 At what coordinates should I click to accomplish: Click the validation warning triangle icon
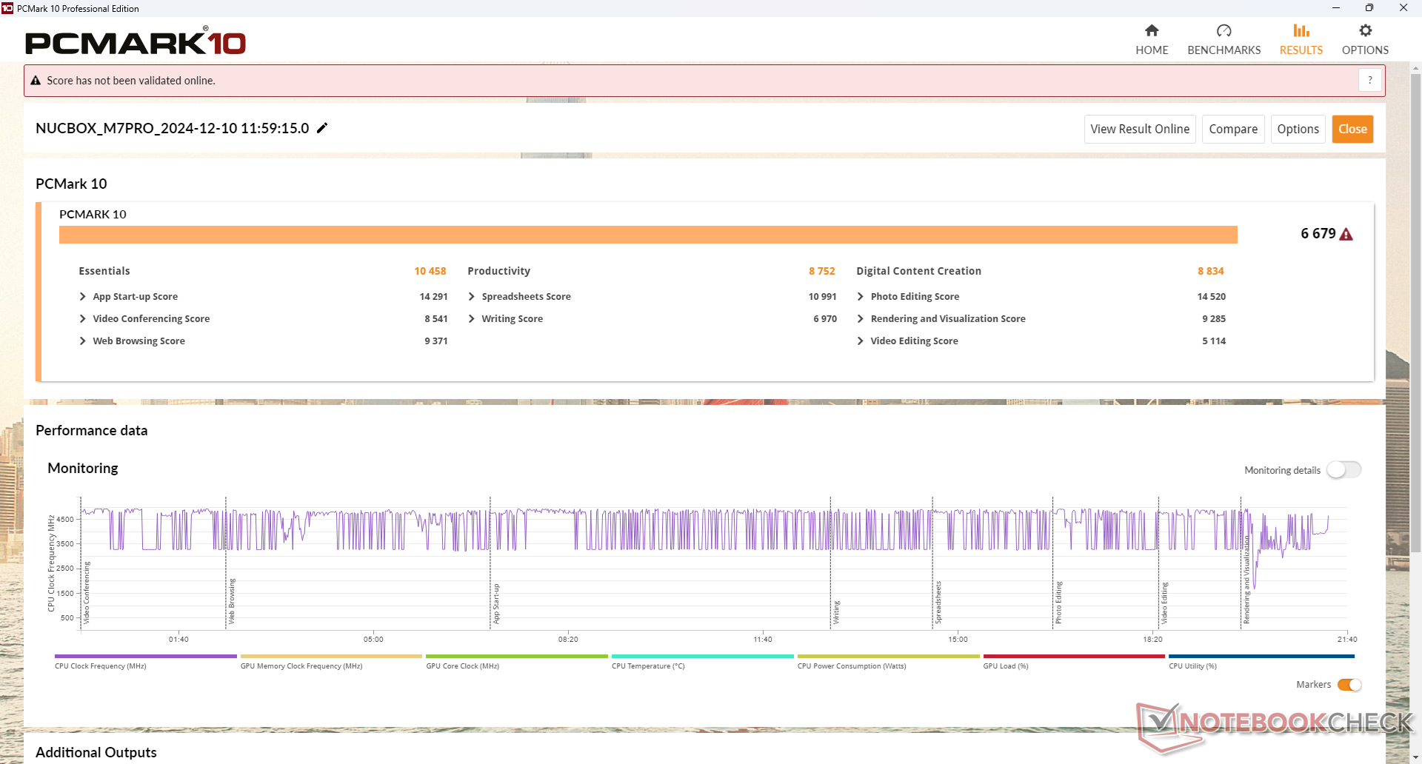point(36,81)
